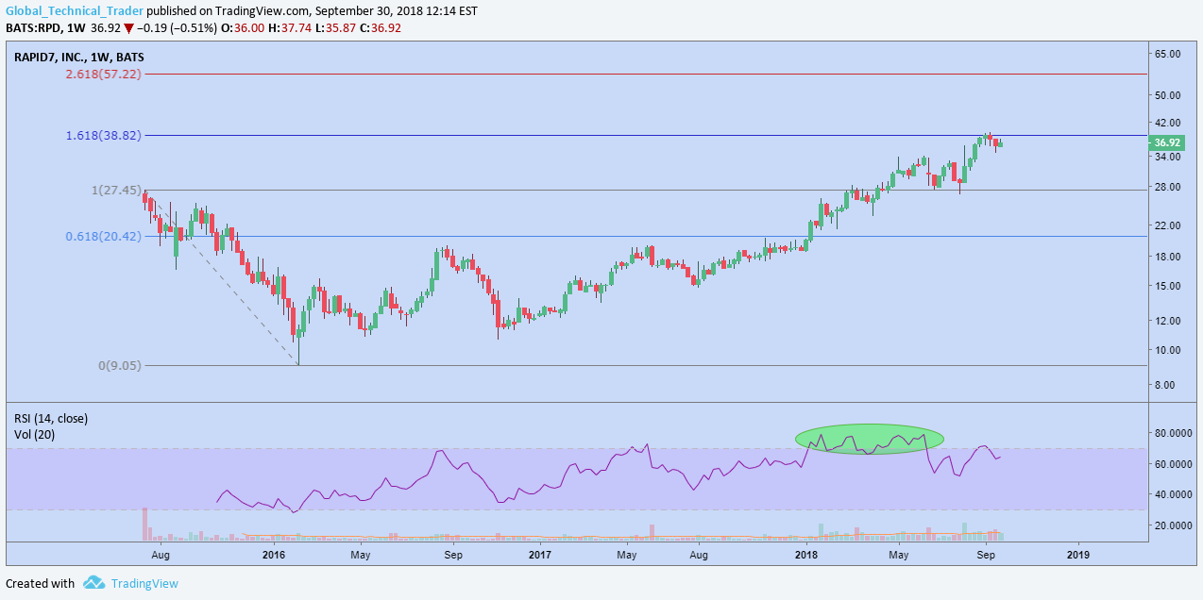Click the Aug label at time axis start
The image size is (1203, 600).
tap(160, 555)
